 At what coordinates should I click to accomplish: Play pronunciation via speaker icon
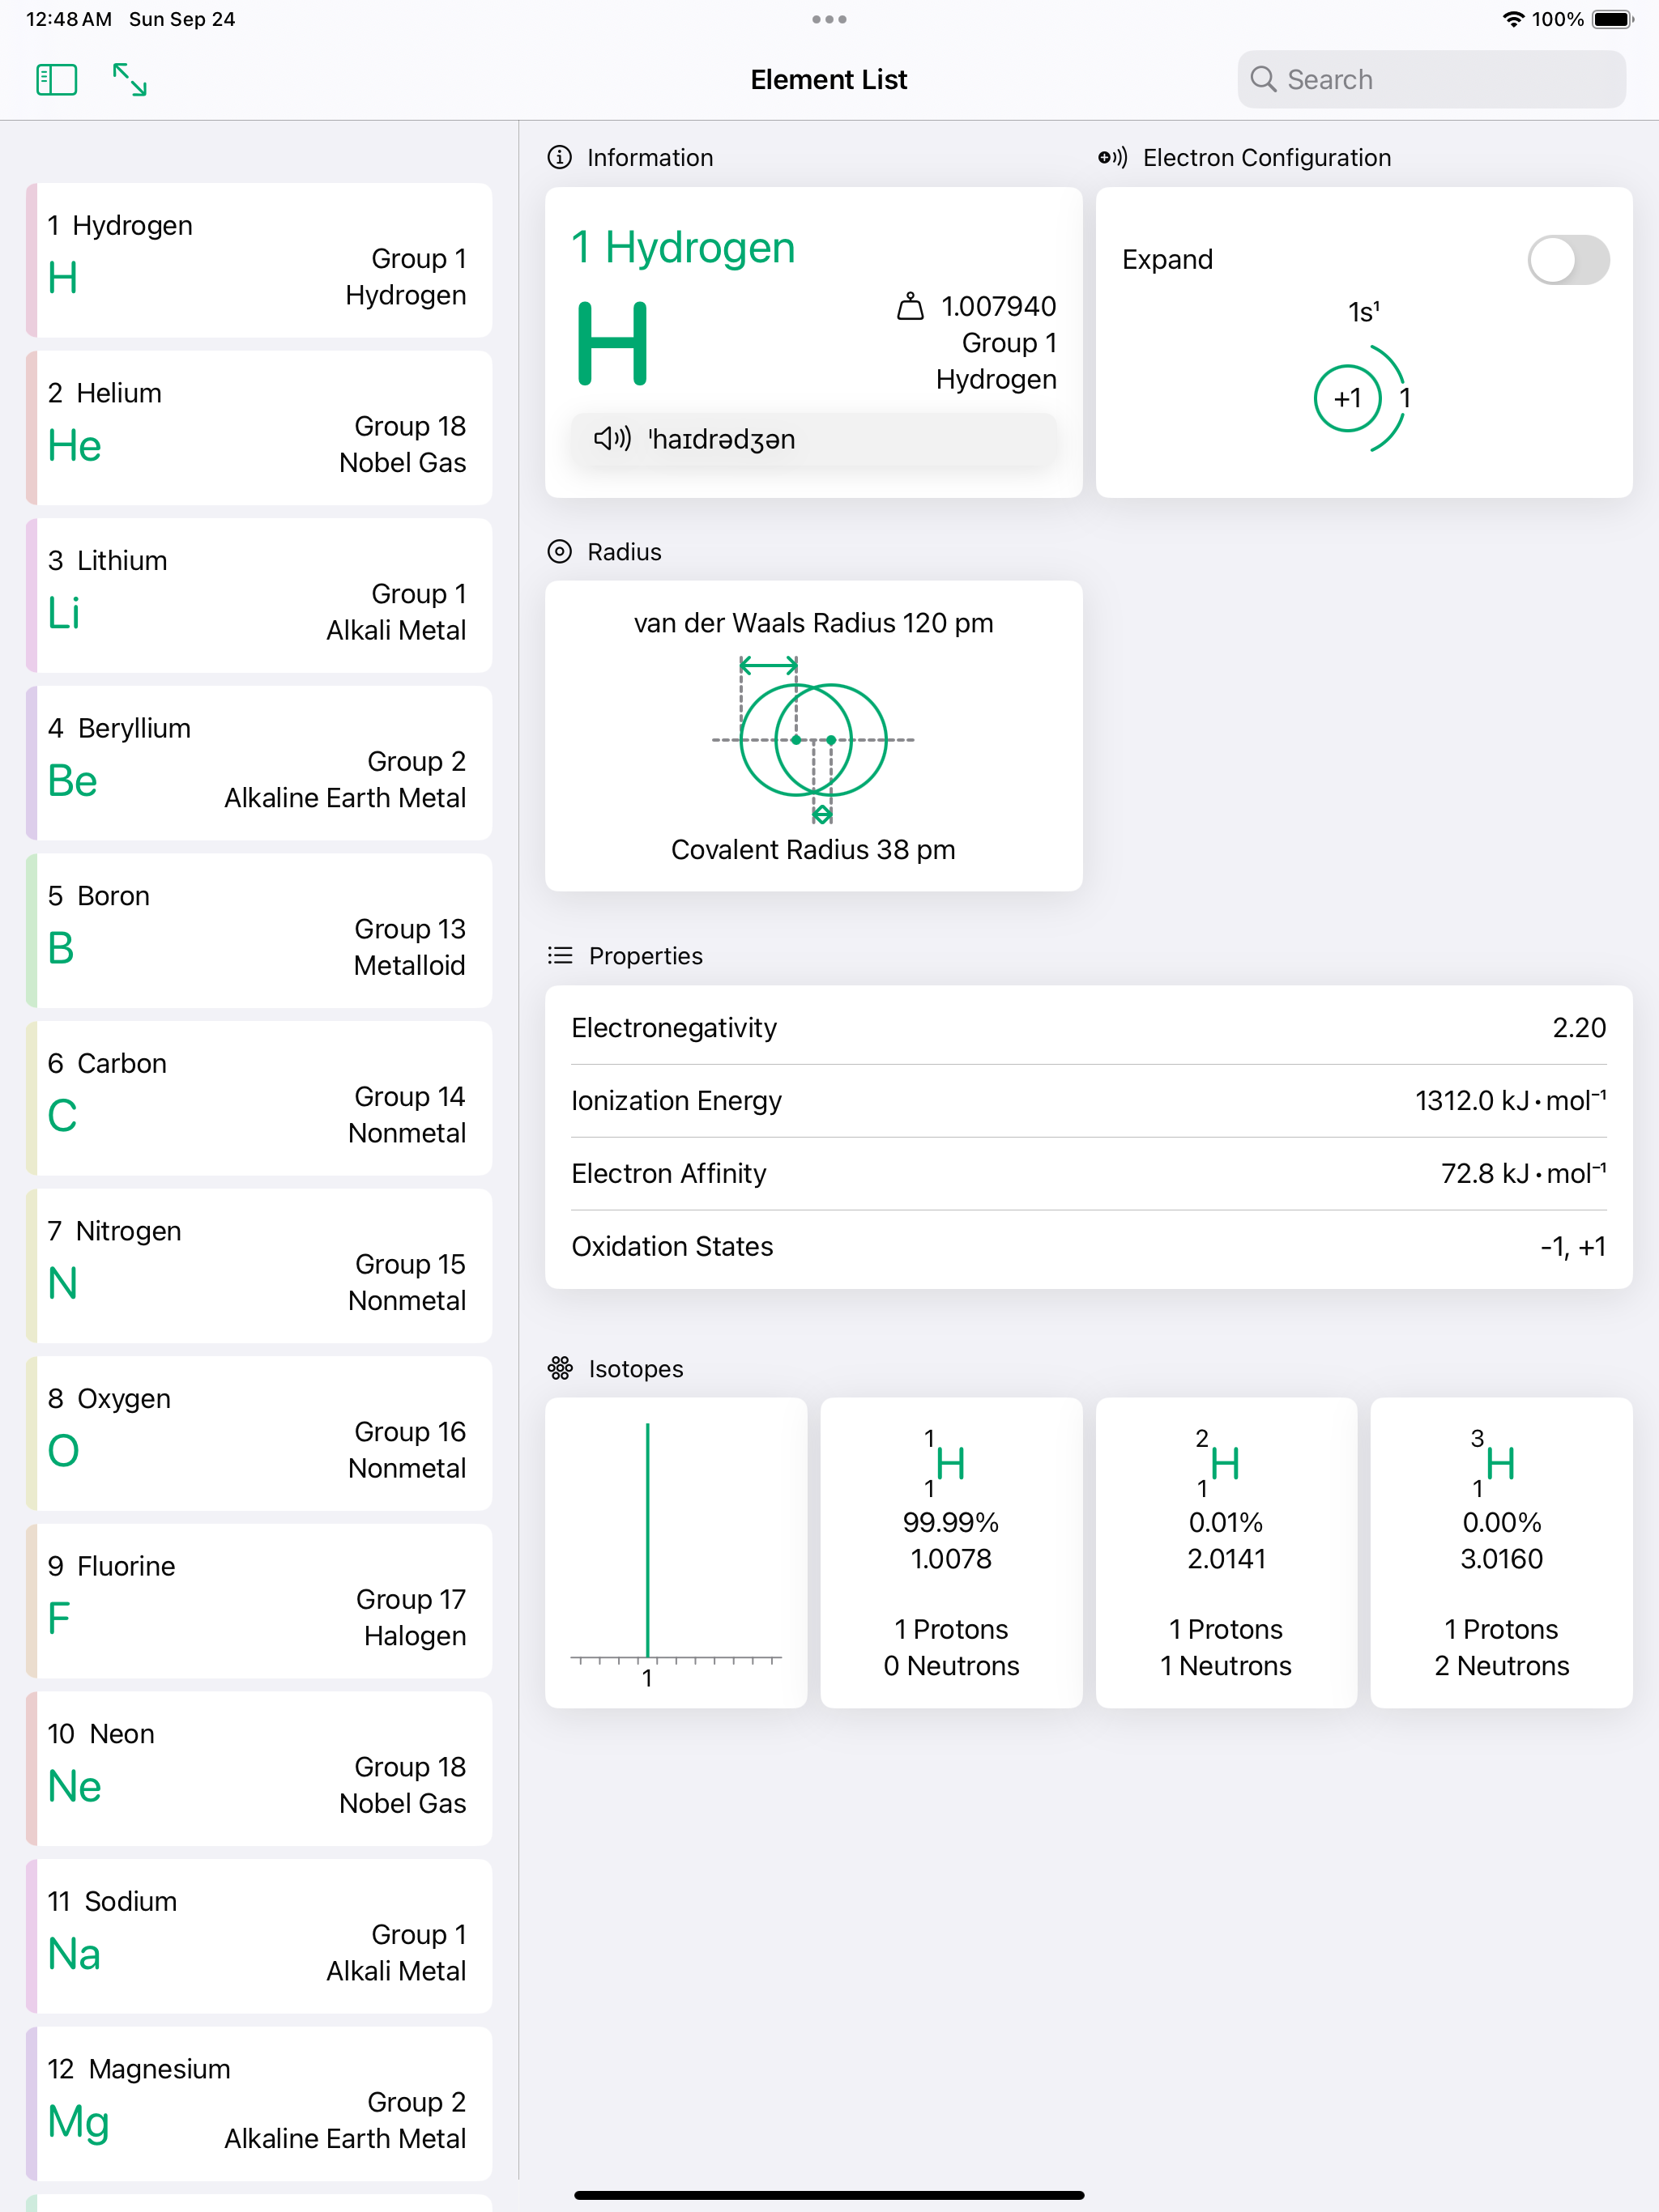(612, 439)
